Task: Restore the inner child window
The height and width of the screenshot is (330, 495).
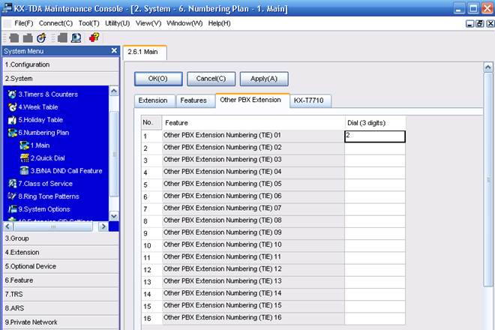Action: (x=480, y=23)
